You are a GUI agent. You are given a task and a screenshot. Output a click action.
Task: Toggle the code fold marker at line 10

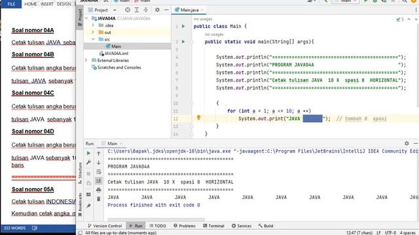[x=192, y=103]
